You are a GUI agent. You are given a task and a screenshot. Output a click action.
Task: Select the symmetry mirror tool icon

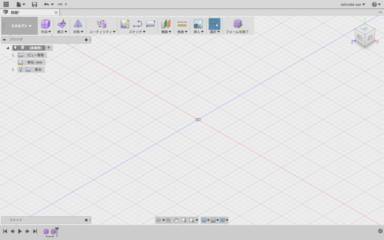coord(78,24)
